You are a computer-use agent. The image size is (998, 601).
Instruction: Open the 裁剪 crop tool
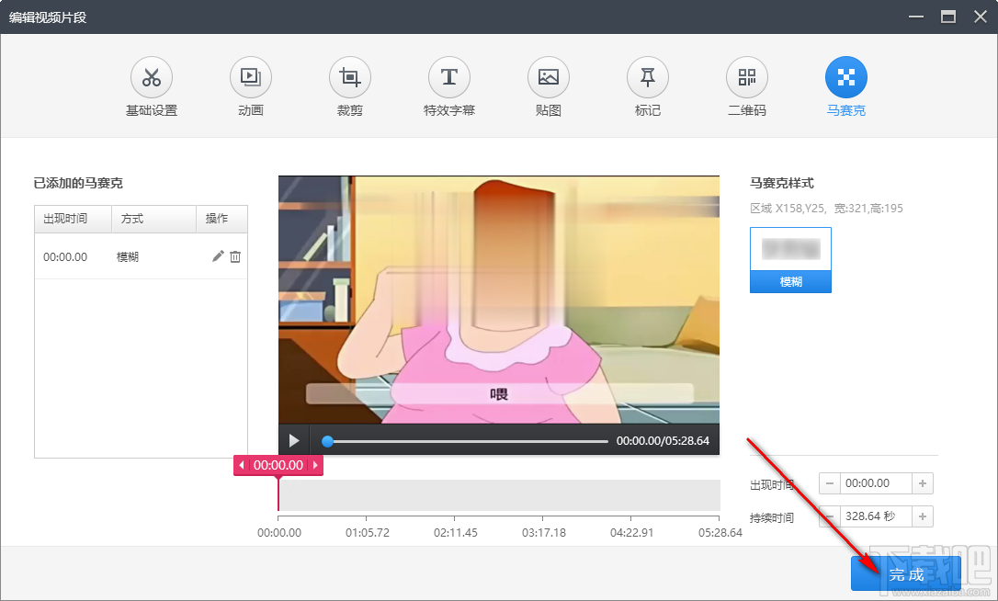pos(350,78)
